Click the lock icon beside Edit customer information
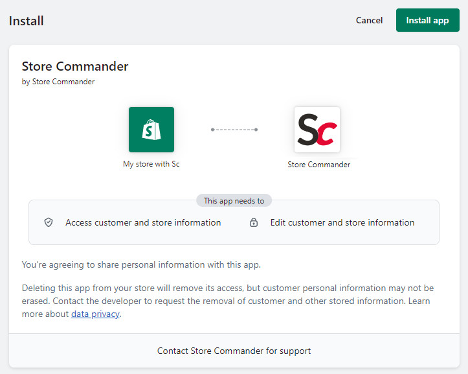The image size is (468, 374). [253, 222]
